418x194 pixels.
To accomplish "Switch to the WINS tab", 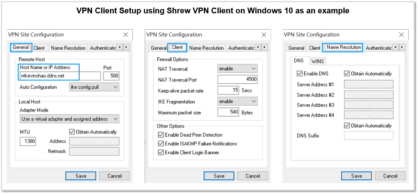I will [317, 61].
